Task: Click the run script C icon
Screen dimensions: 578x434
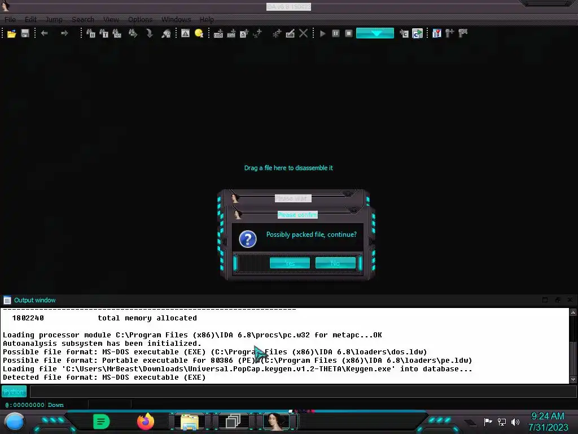Action: (x=417, y=33)
